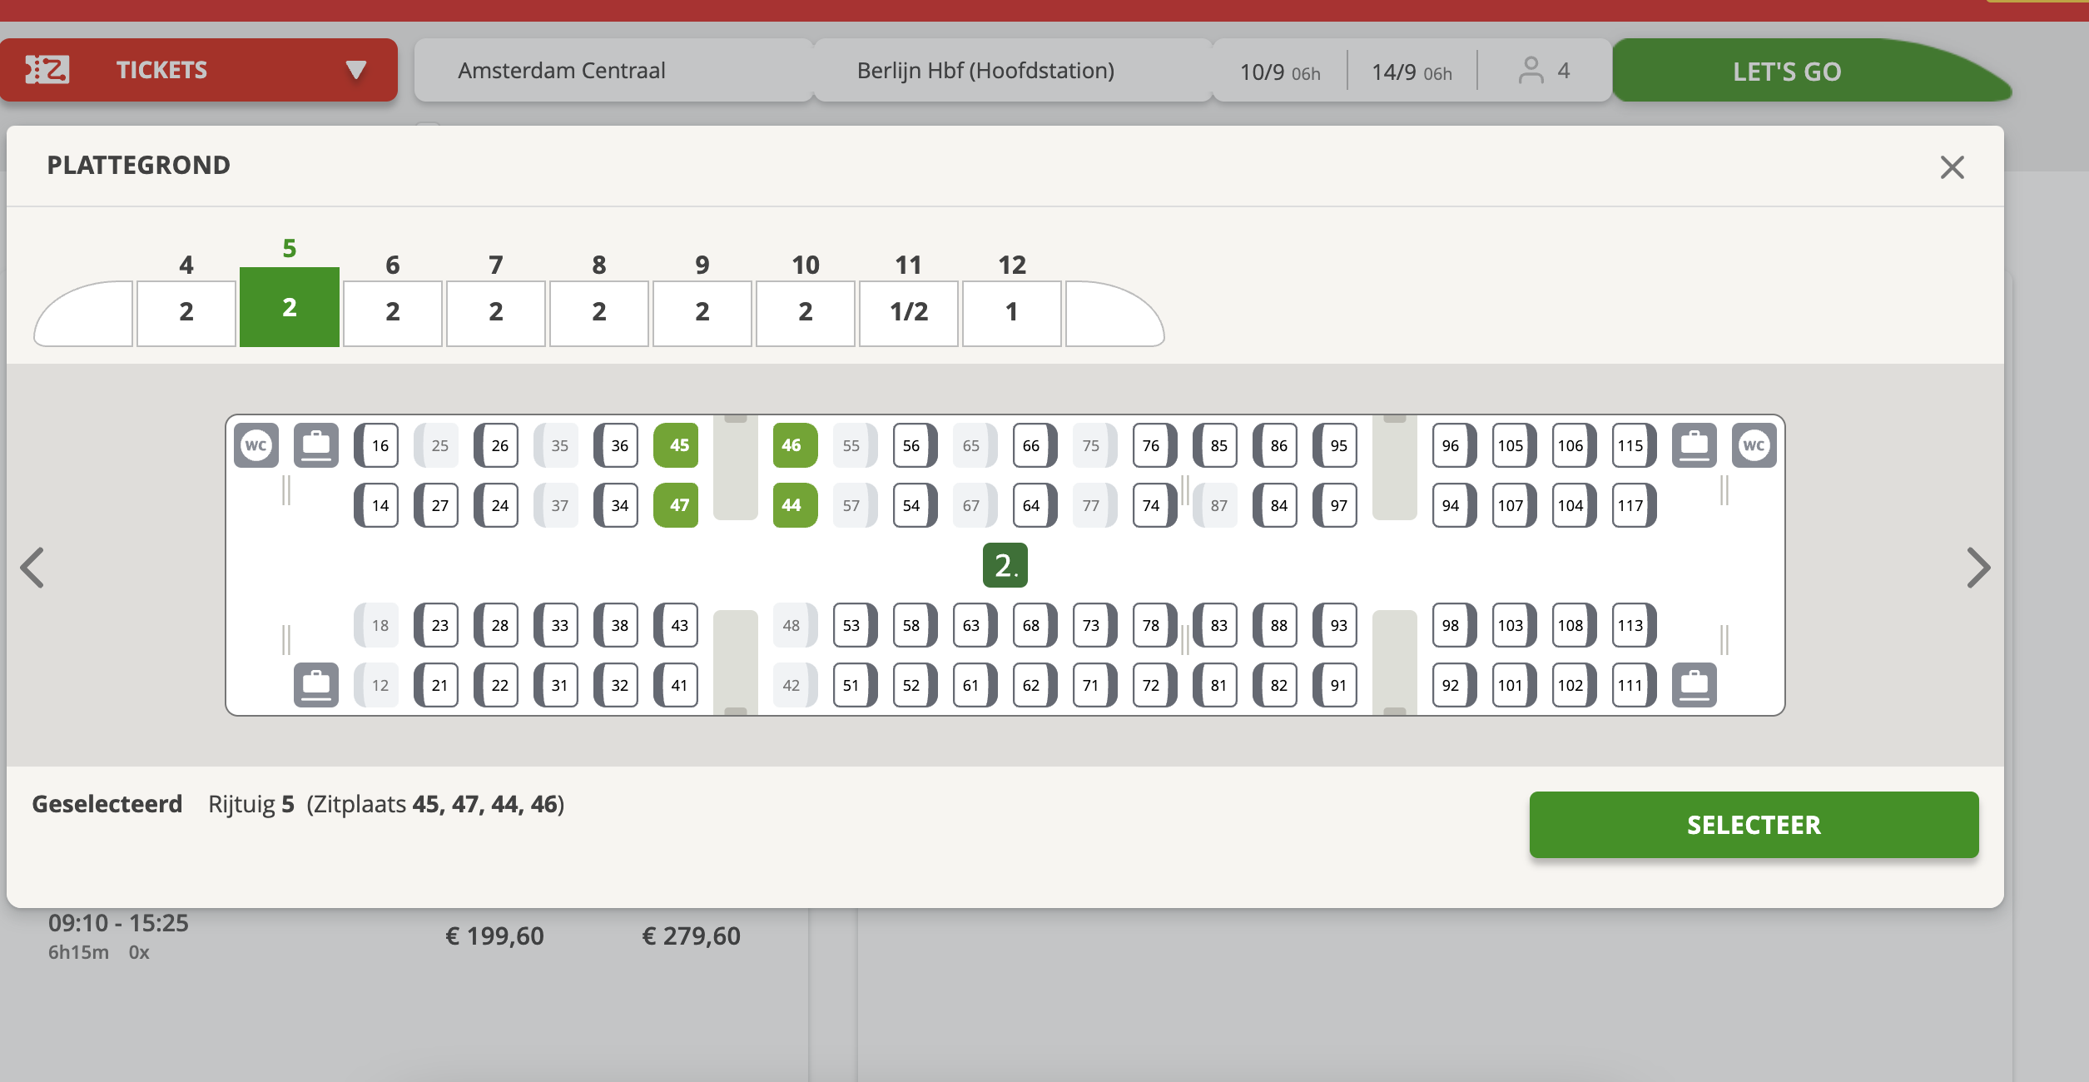The image size is (2089, 1082).
Task: Edit the Amsterdam Centraal departure field
Action: point(613,71)
